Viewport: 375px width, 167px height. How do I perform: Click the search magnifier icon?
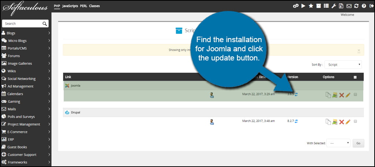[44, 23]
